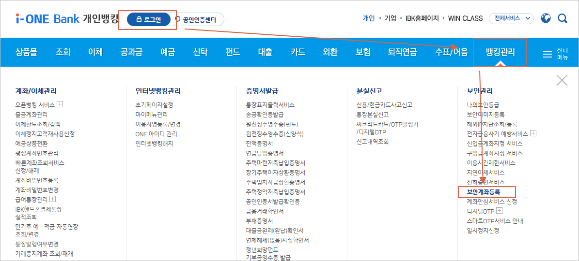Viewport: 579px width, 261px height.
Task: Open 지연이체서비스
Action: tap(485, 172)
